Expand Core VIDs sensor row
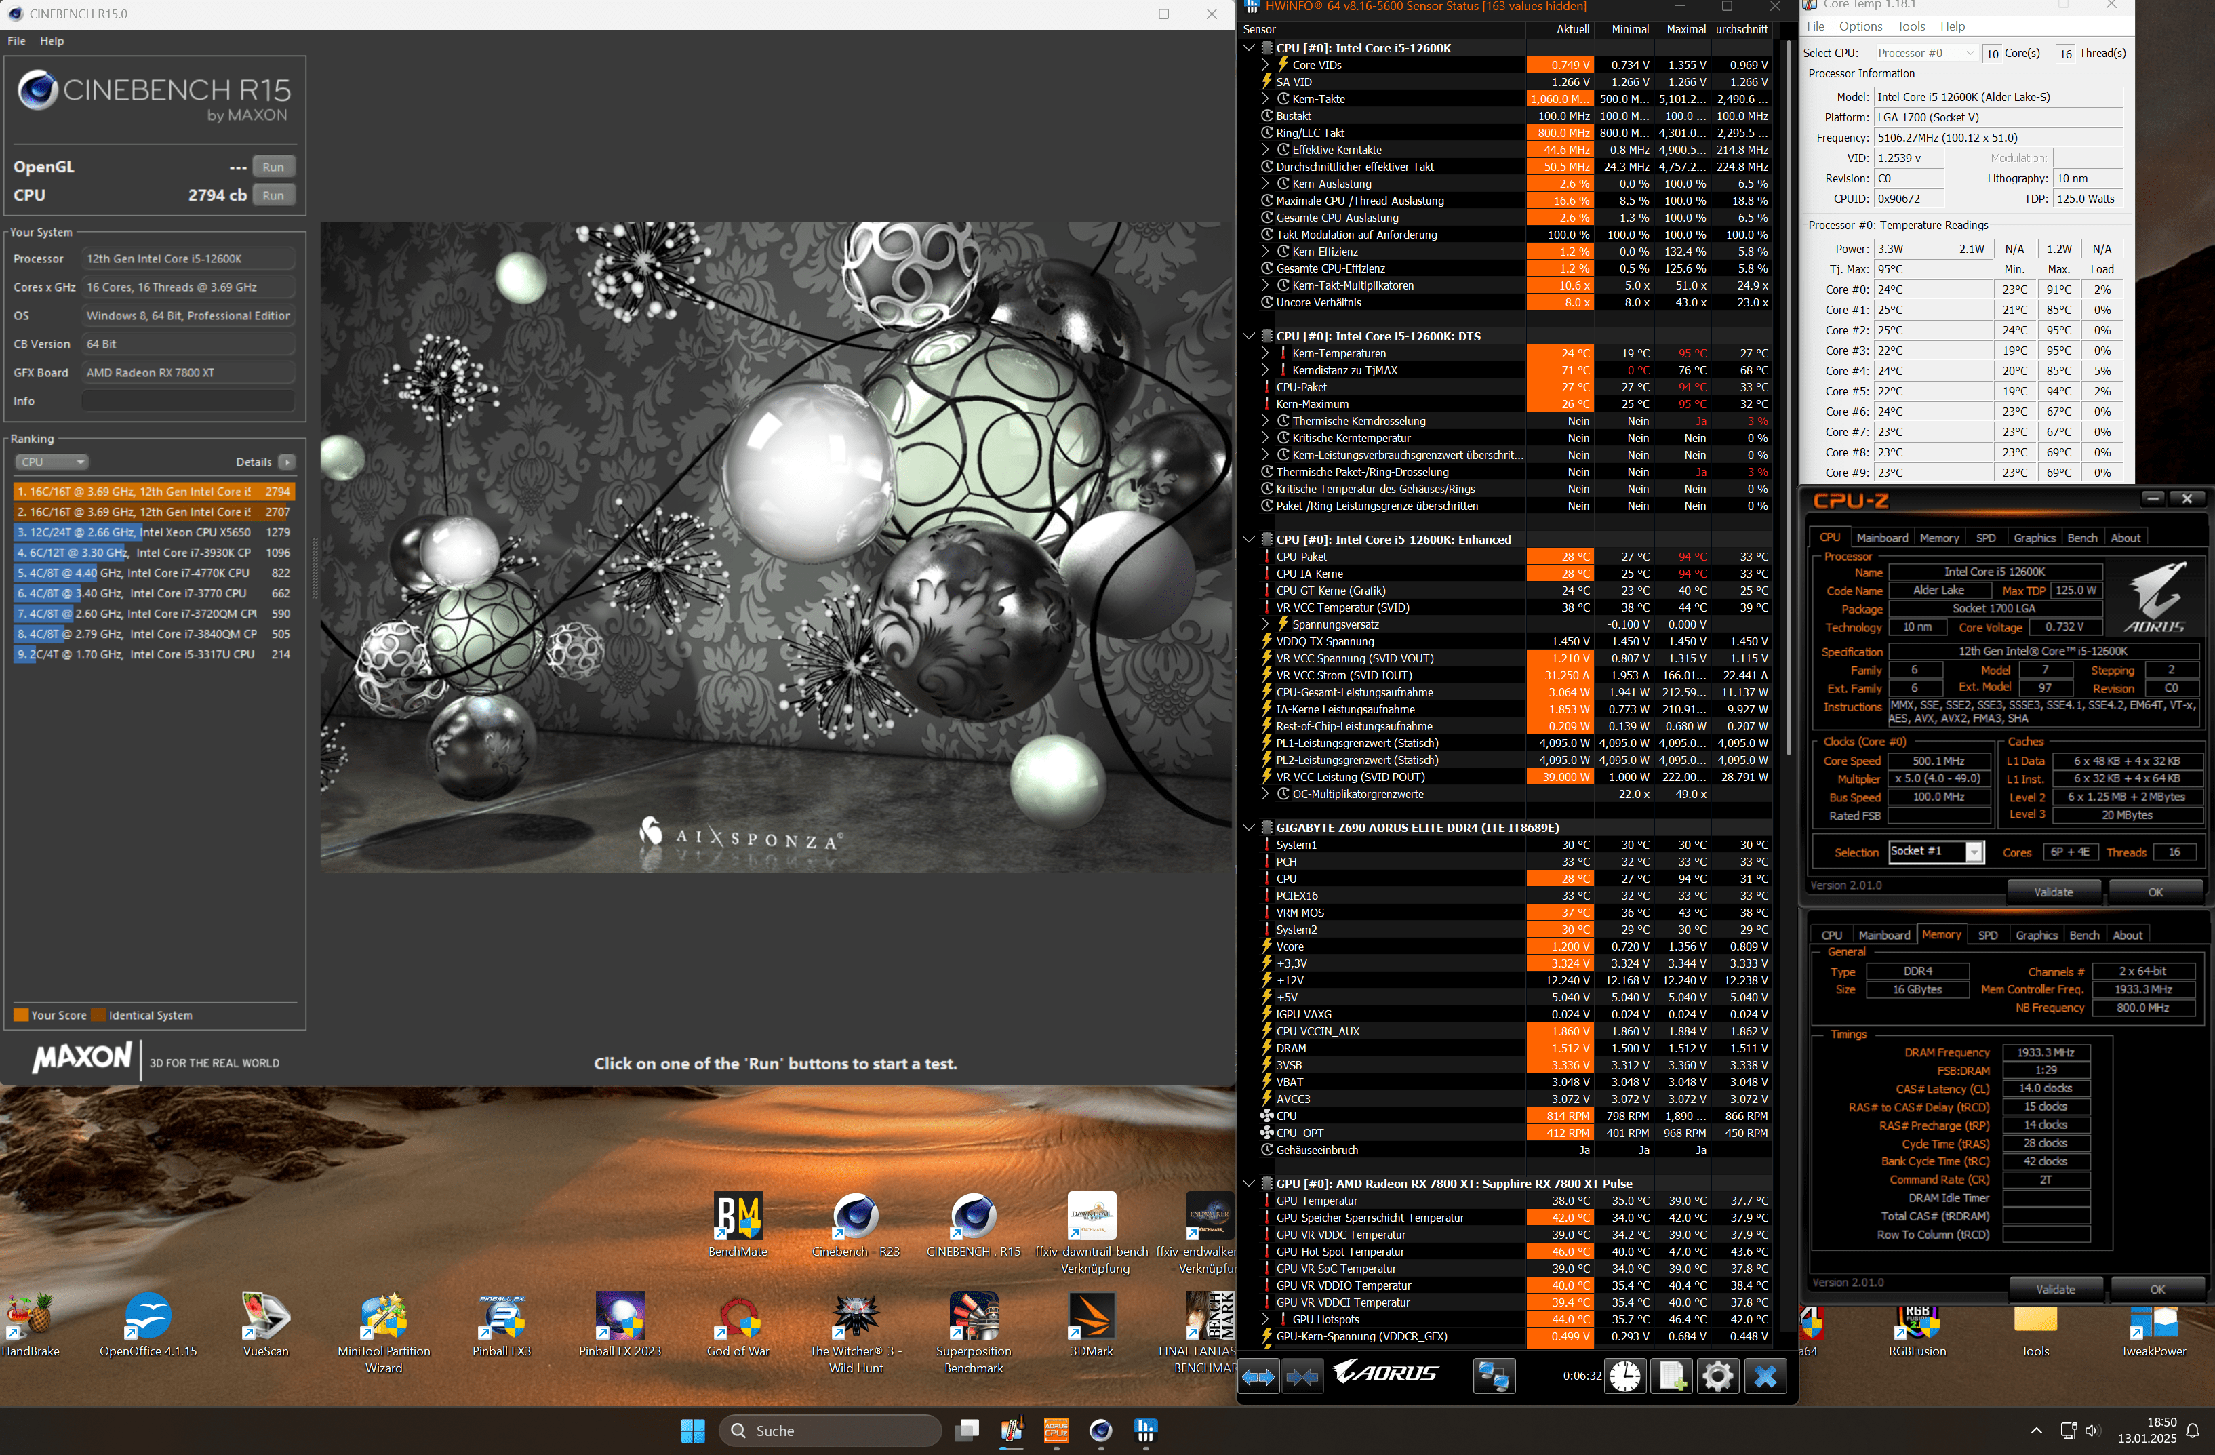This screenshot has width=2215, height=1455. (1264, 65)
